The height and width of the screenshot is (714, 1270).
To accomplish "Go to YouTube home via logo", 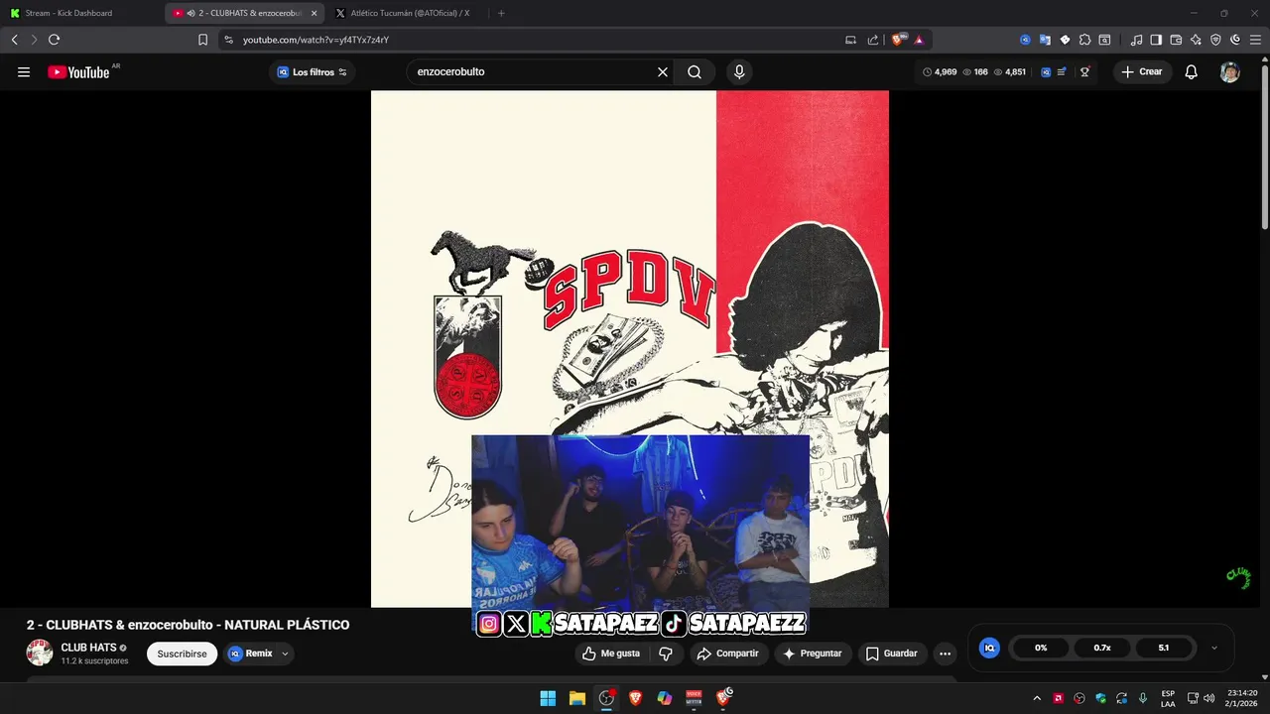I will (x=78, y=72).
